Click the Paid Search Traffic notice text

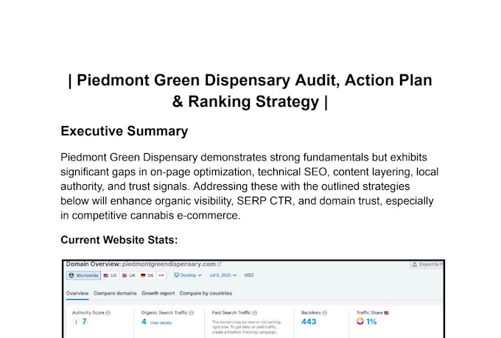pyautogui.click(x=246, y=327)
